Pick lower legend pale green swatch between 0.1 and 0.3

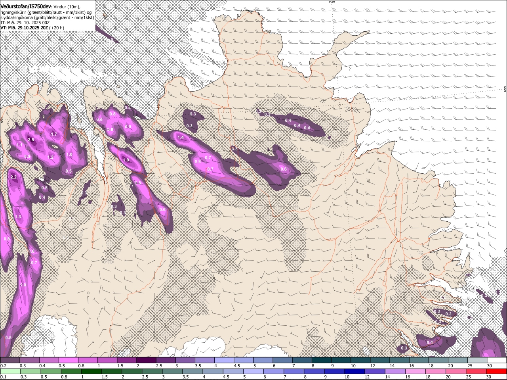[x=10, y=371]
